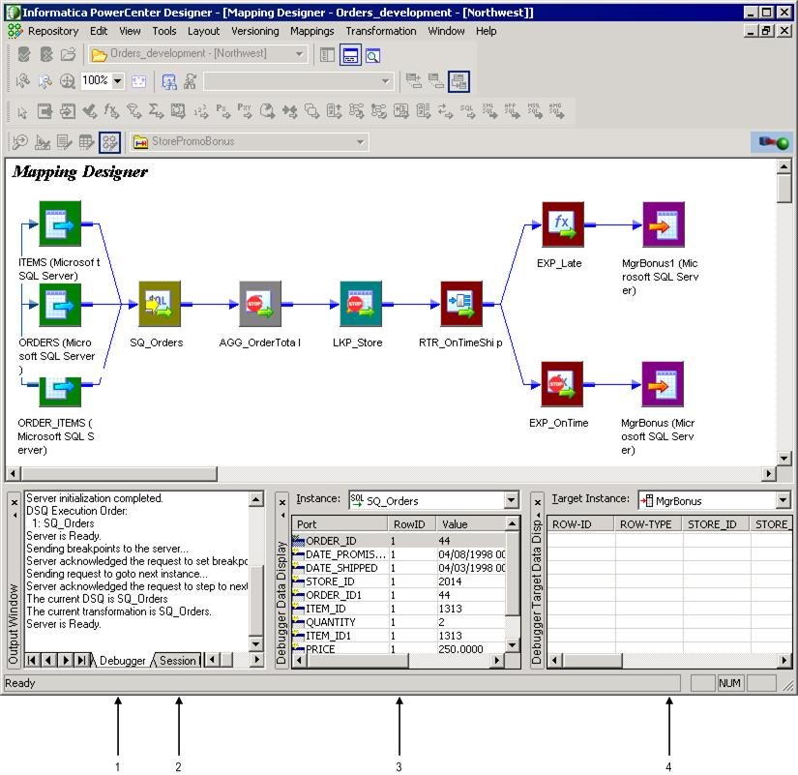
Task: Click the aggregator sigma transformation toolbar icon
Action: pyautogui.click(x=155, y=111)
